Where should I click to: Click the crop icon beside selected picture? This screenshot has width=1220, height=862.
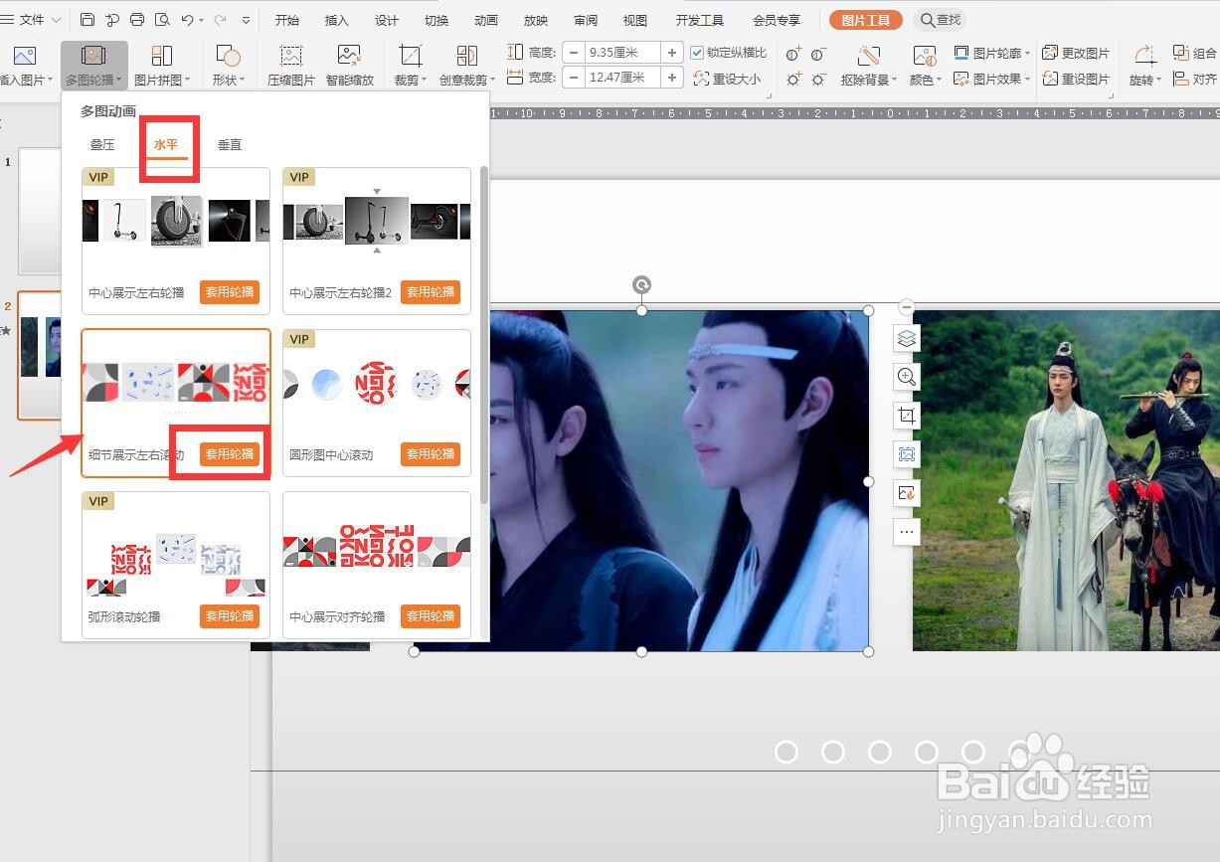coord(906,416)
